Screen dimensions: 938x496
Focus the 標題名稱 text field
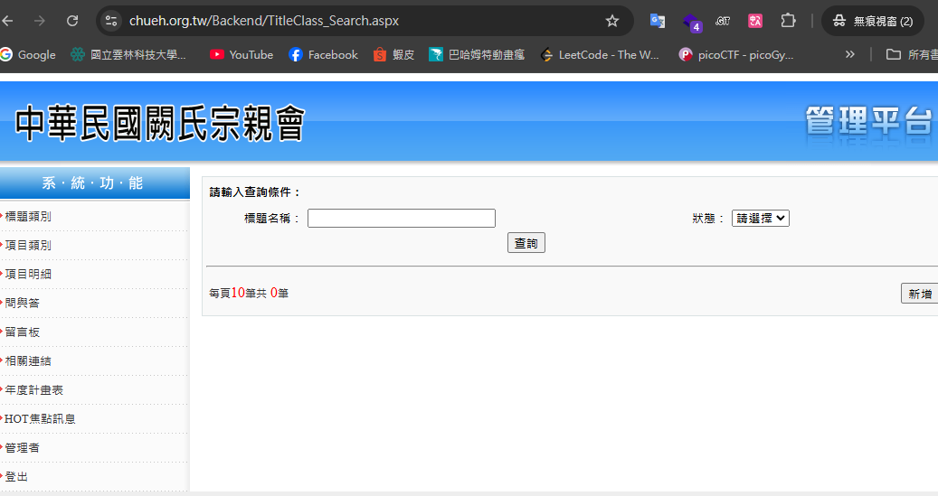pos(402,218)
